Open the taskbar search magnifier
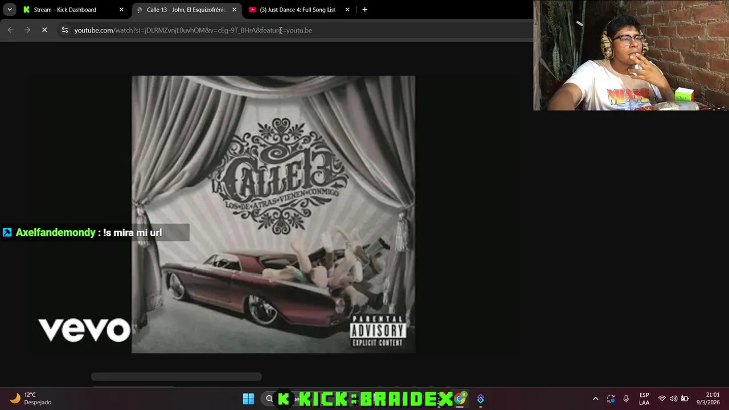The width and height of the screenshot is (729, 410). click(x=269, y=399)
